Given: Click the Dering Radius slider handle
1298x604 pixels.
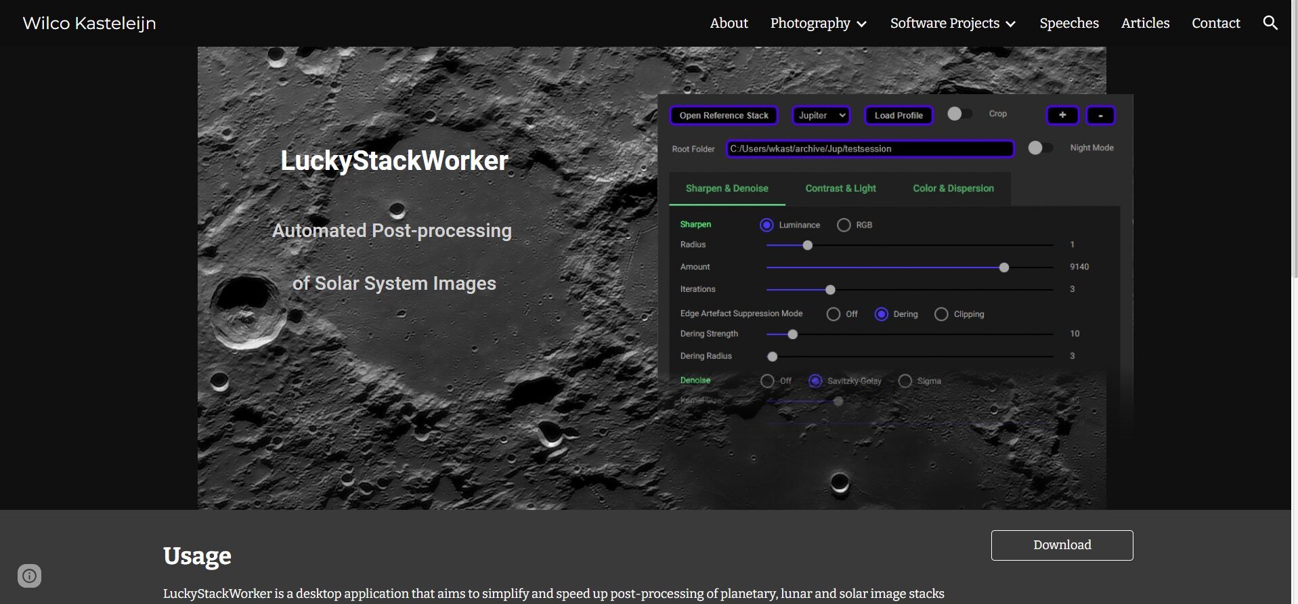Looking at the screenshot, I should click(x=773, y=357).
